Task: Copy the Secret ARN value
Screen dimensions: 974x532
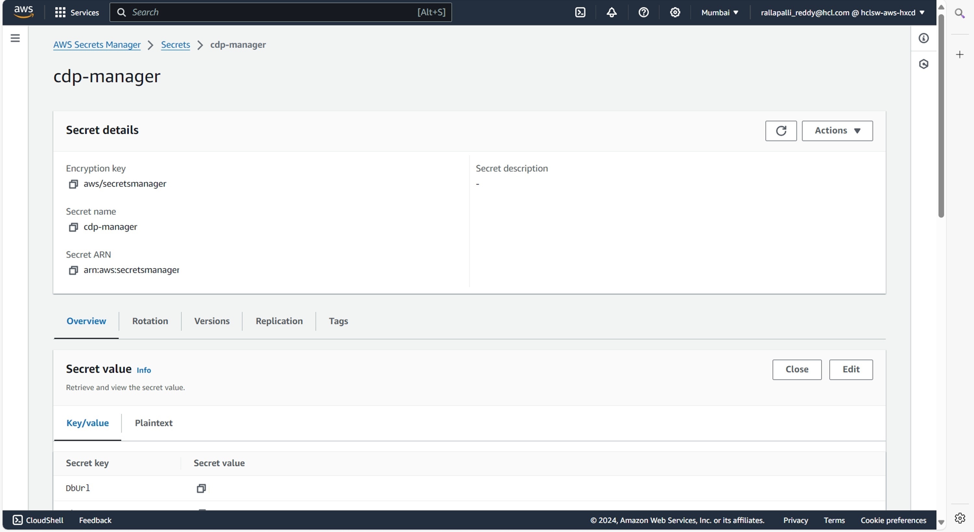Action: pyautogui.click(x=73, y=270)
